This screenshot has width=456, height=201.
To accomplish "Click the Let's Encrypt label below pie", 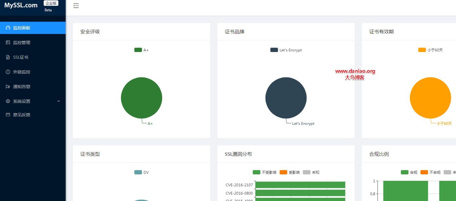I will [x=303, y=124].
